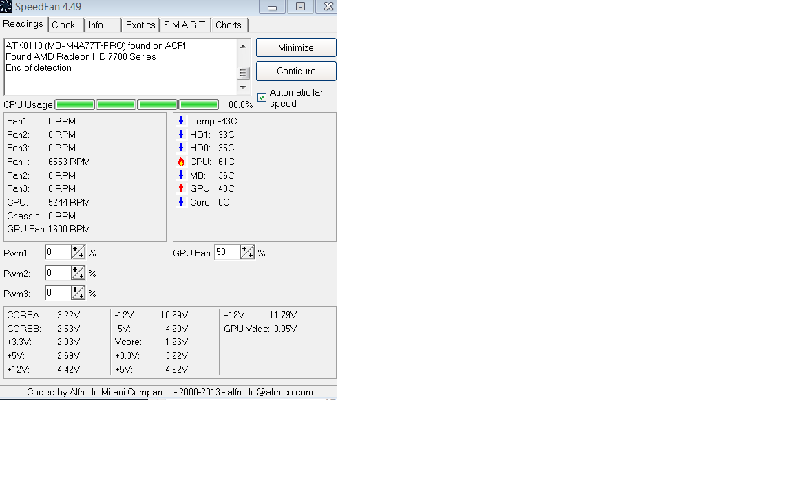Click the '+12V: 11.79V' voltage reading
This screenshot has height=495, width=793.
(x=260, y=315)
